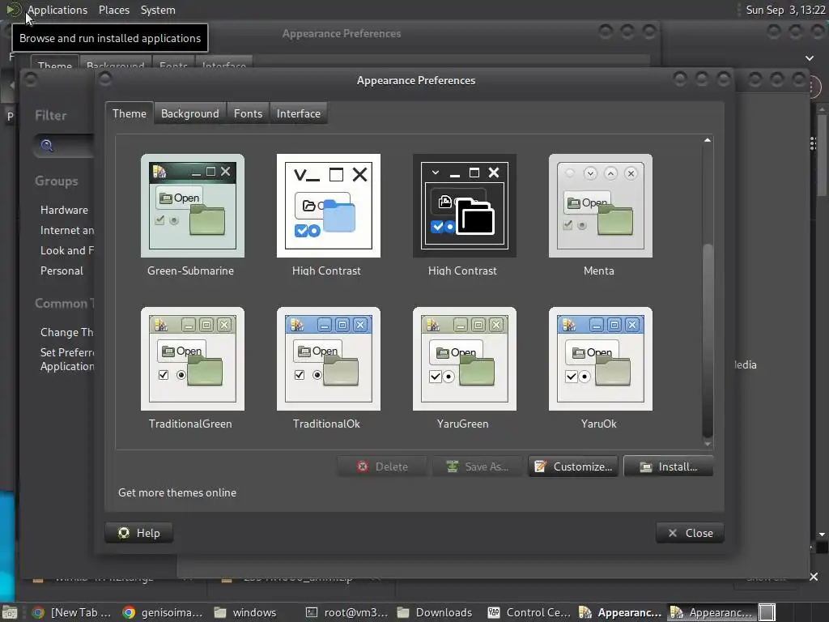Choose the Menta theme thumbnail

pos(601,206)
